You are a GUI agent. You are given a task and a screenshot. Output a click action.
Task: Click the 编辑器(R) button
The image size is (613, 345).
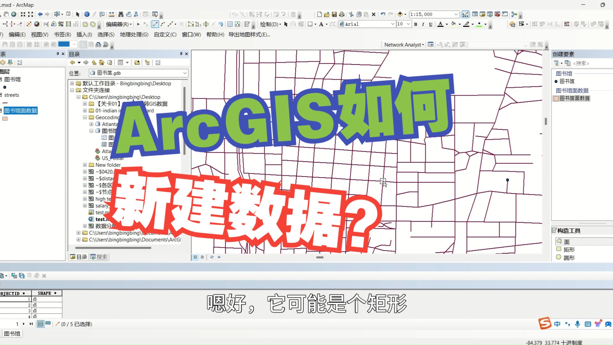coord(117,24)
